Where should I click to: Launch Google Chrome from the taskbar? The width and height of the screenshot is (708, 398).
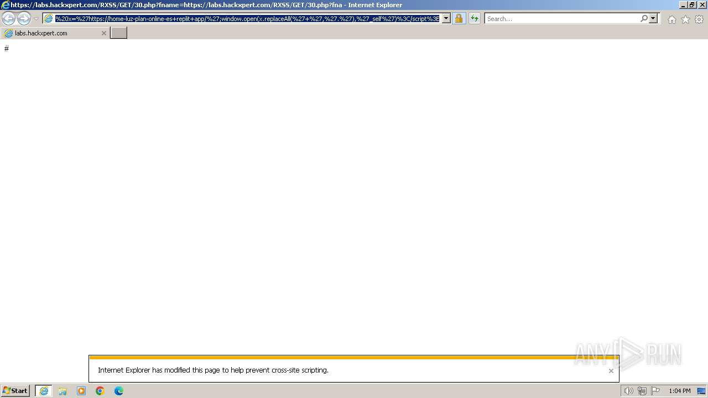tap(100, 391)
